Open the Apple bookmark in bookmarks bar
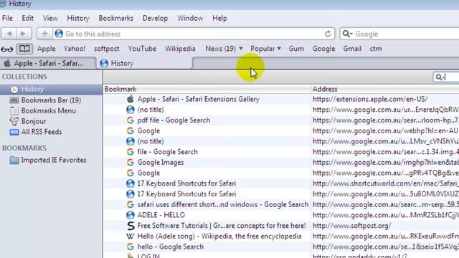Viewport: 459px width, 258px height. click(46, 49)
